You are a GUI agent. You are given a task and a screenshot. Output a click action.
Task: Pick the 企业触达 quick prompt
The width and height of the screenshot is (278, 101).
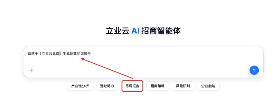[208, 86]
